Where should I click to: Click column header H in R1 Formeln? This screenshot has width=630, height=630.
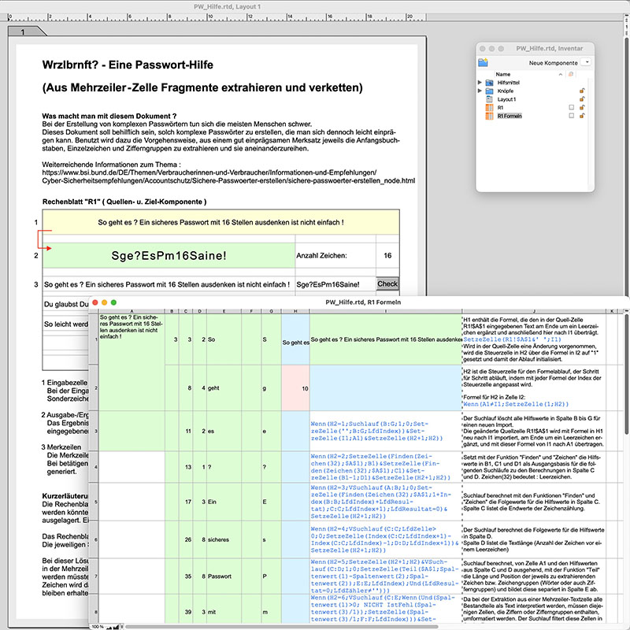click(x=295, y=312)
